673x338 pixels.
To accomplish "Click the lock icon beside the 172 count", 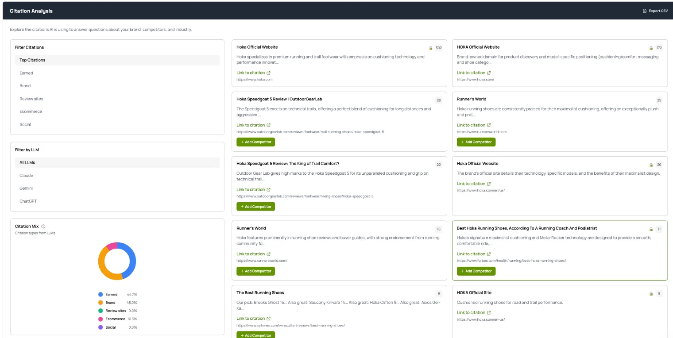I will (651, 48).
